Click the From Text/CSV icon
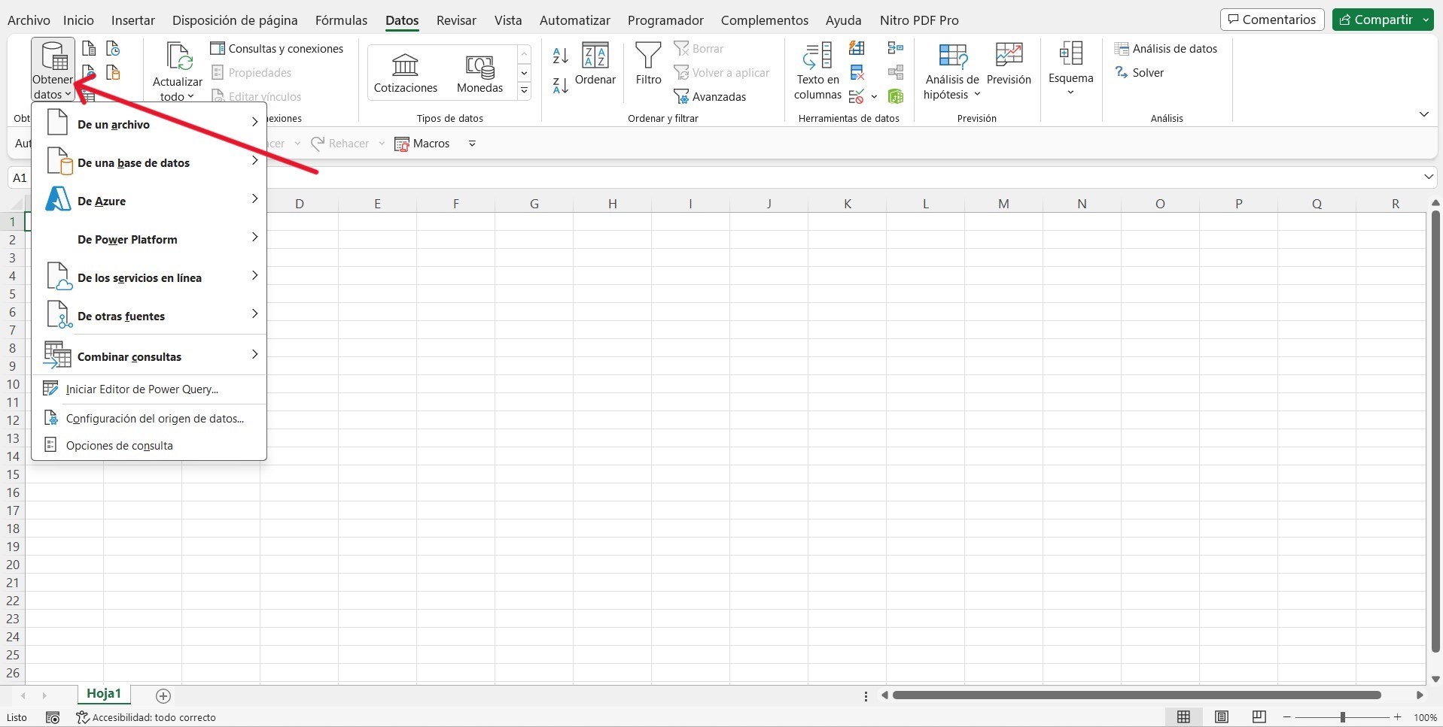The height and width of the screenshot is (727, 1443). pyautogui.click(x=89, y=49)
